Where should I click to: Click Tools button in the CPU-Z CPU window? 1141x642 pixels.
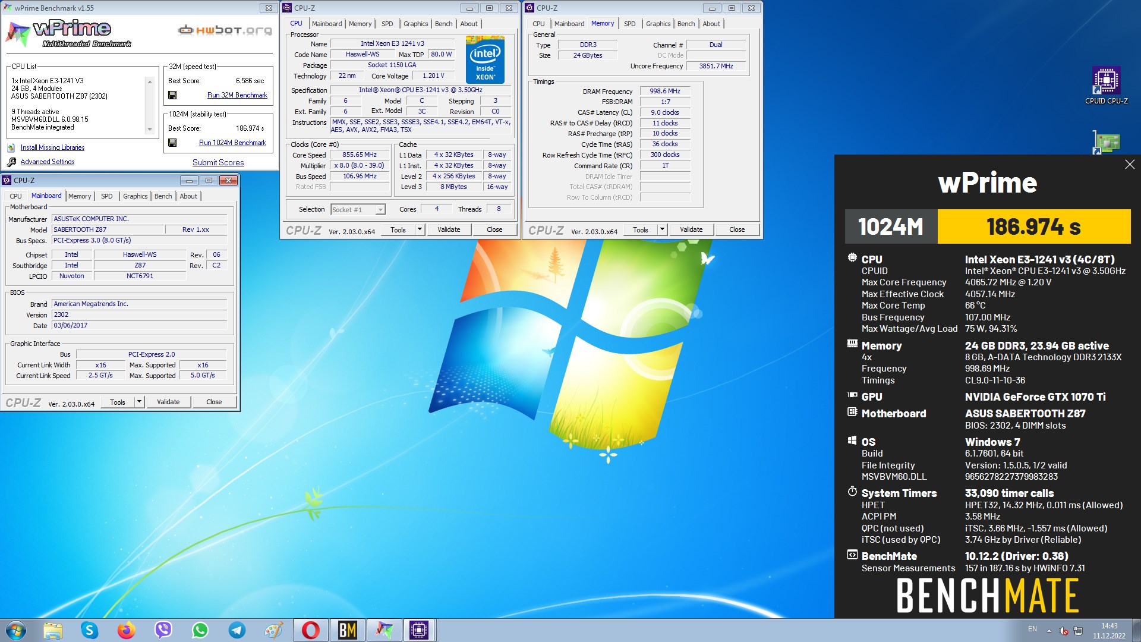[398, 229]
